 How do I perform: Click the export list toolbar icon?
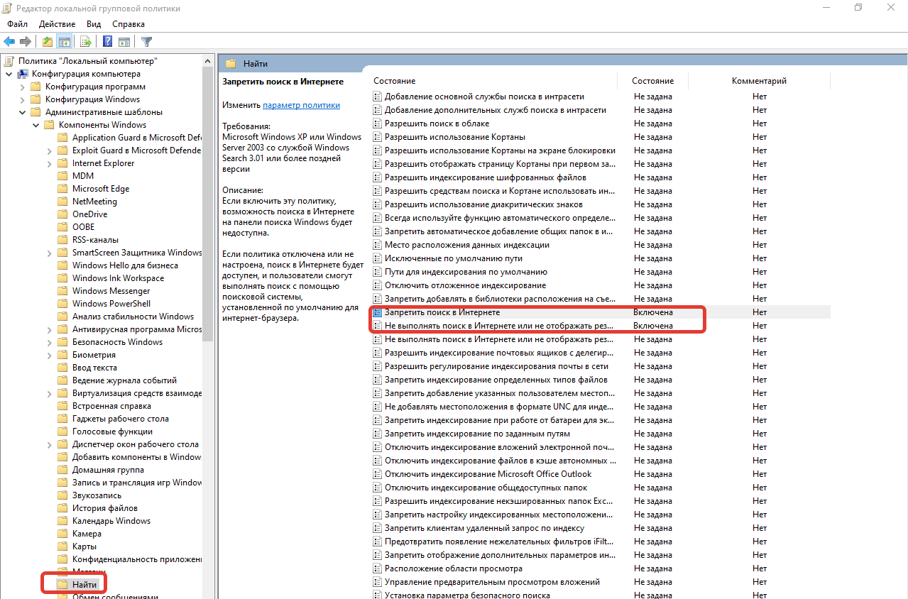pyautogui.click(x=86, y=42)
